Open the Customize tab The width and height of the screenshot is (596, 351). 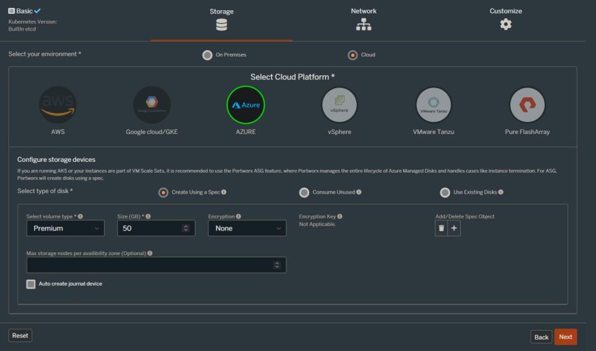click(x=505, y=20)
